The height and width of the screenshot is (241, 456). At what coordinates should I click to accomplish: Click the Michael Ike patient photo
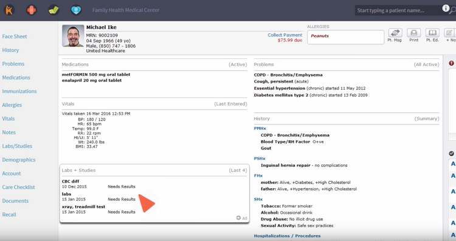(x=73, y=36)
